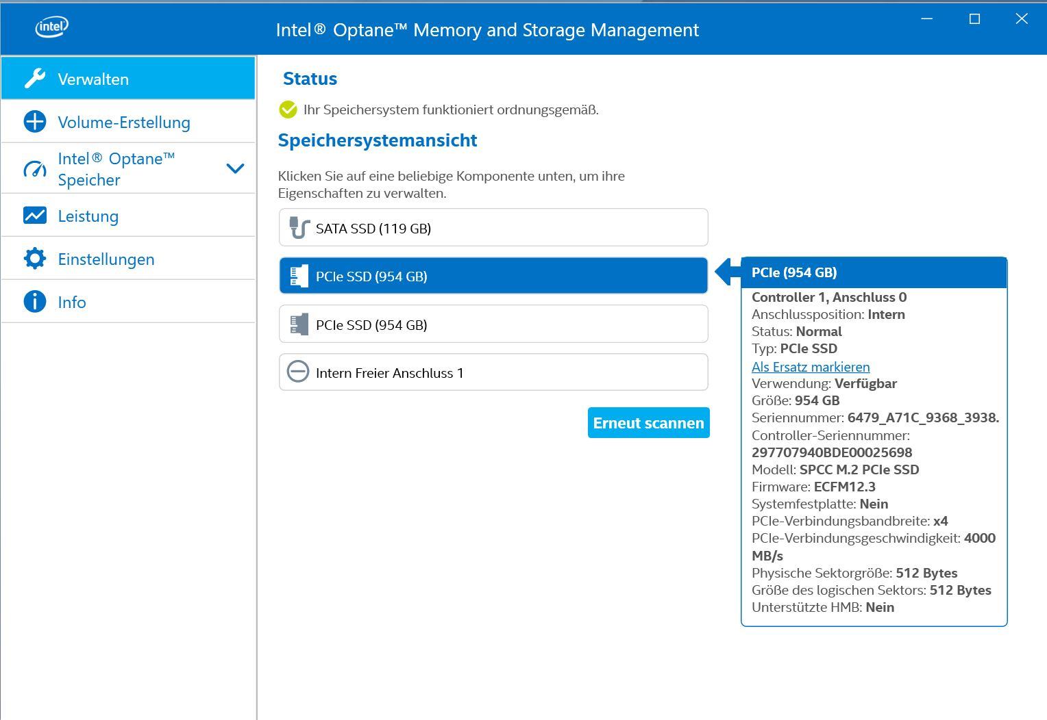Screen dimensions: 1047x720
Task: Click the Controller 1, Anschluss 0 text
Action: (829, 297)
